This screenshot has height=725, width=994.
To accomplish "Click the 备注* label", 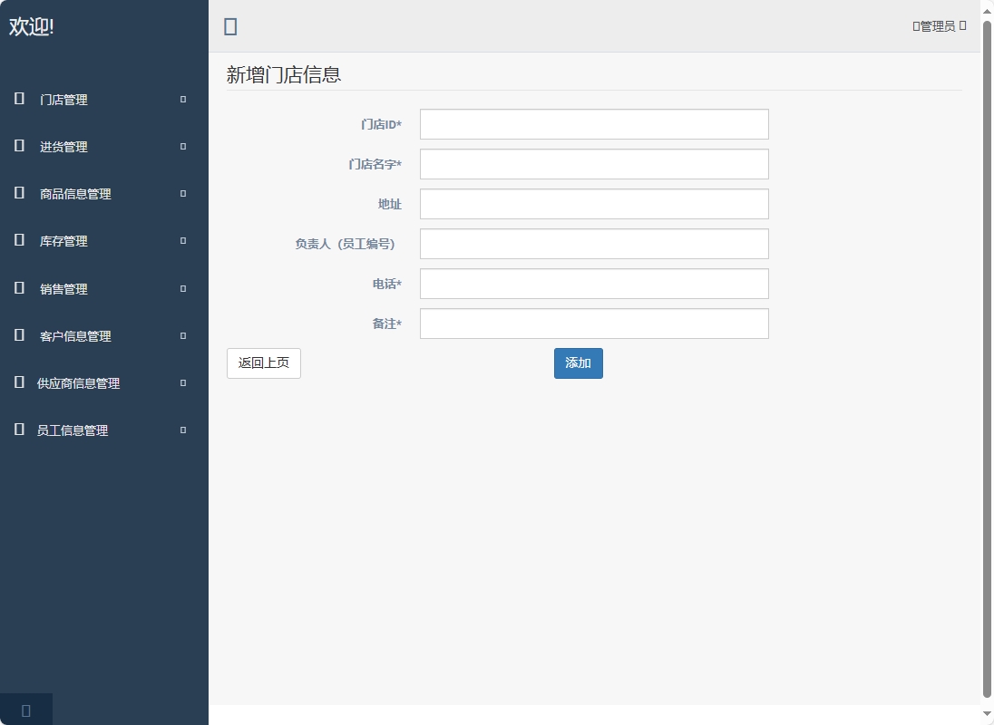I will click(386, 324).
